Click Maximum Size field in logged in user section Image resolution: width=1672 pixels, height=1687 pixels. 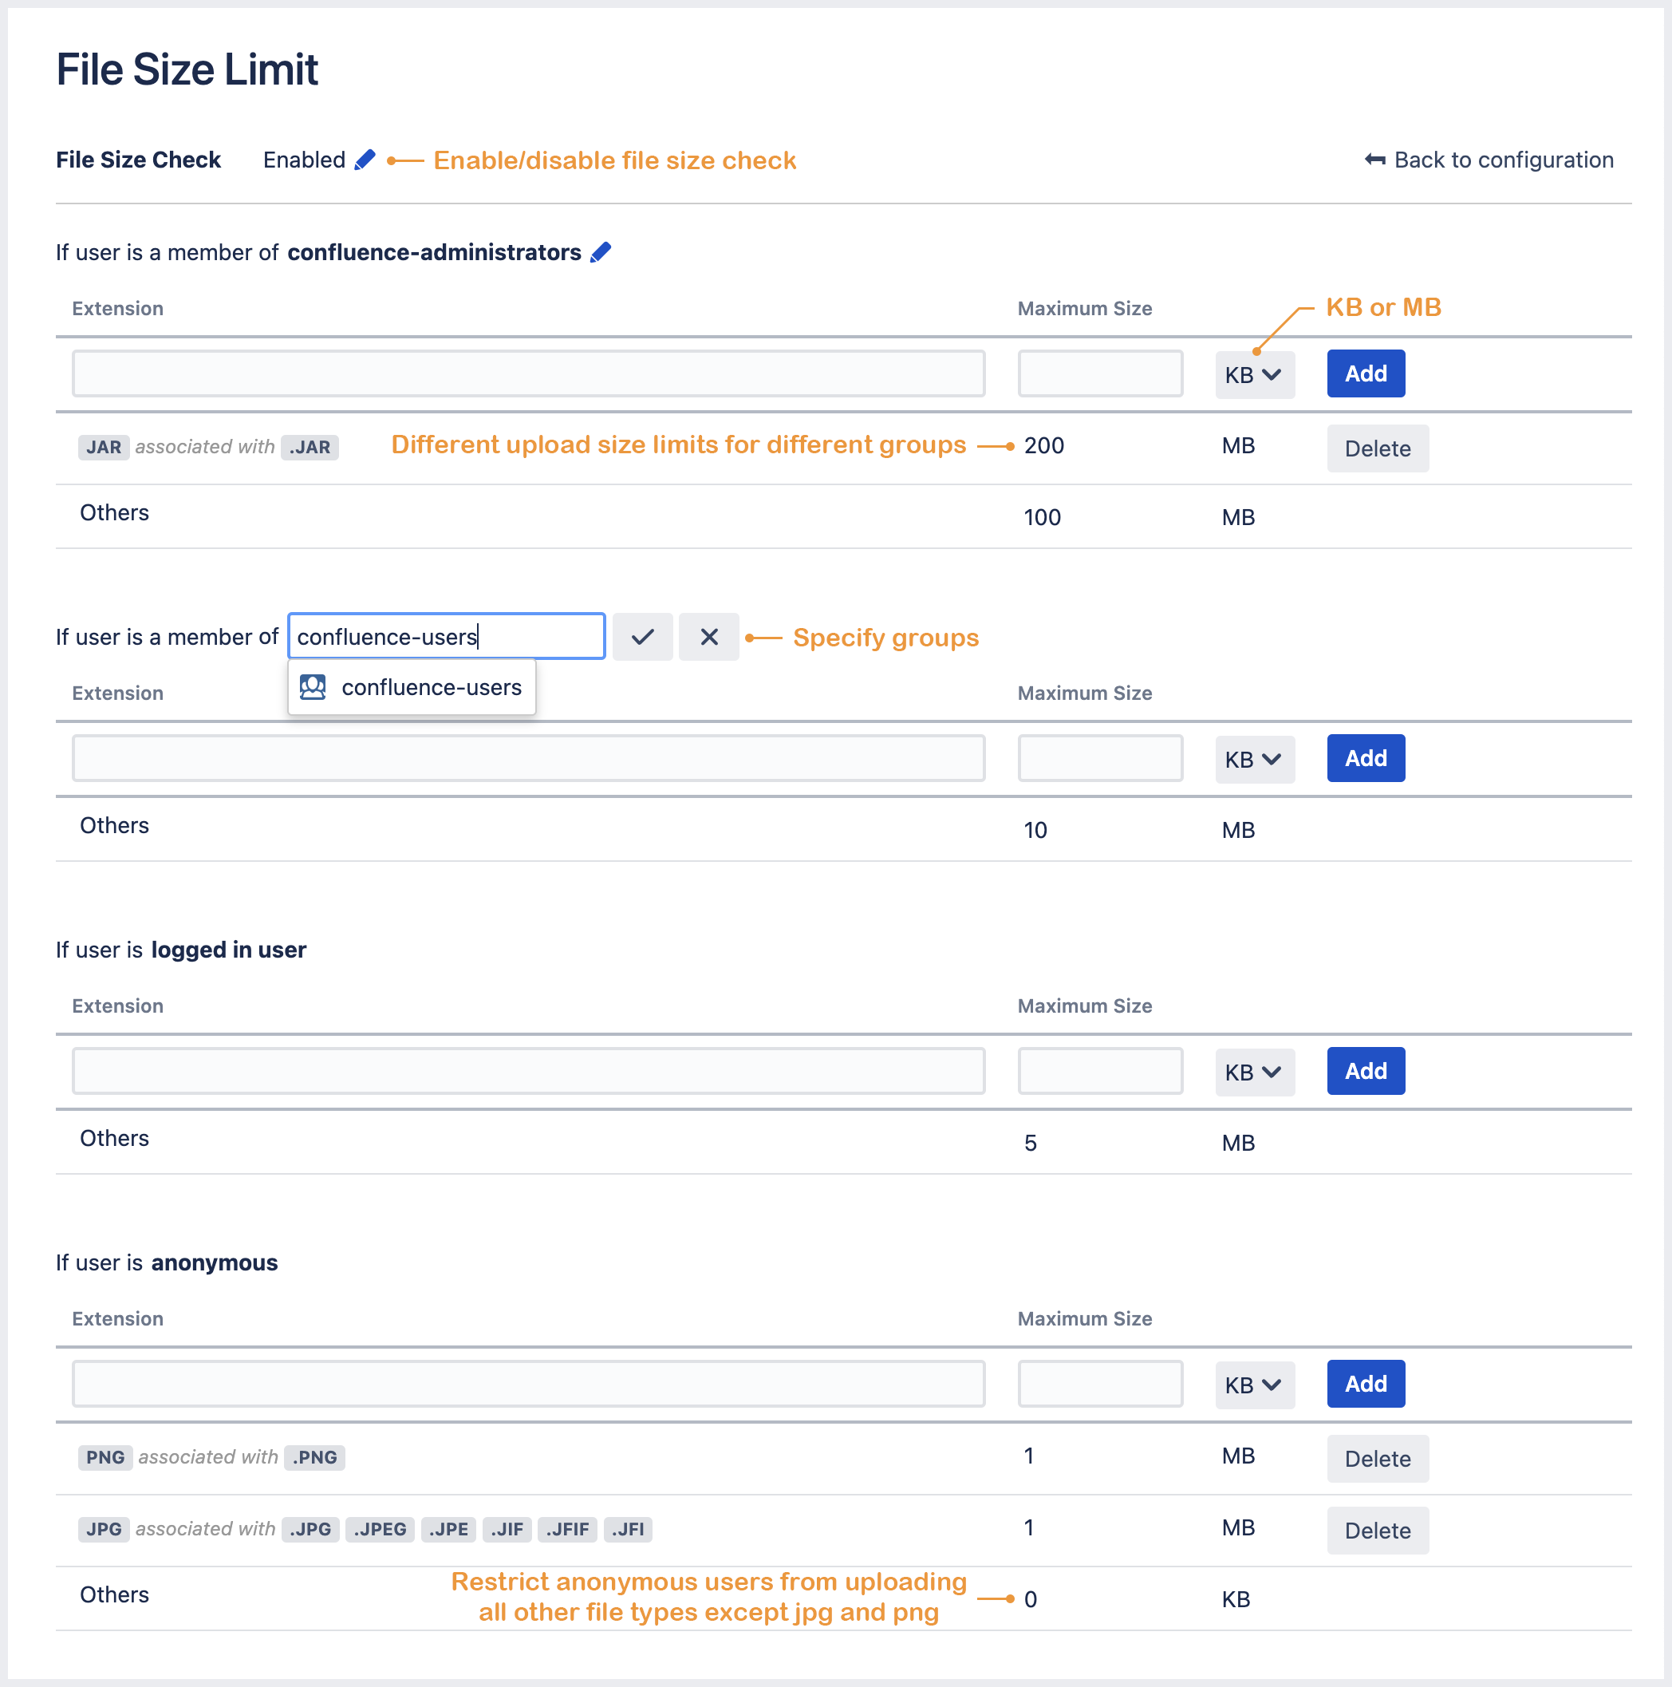point(1099,1070)
